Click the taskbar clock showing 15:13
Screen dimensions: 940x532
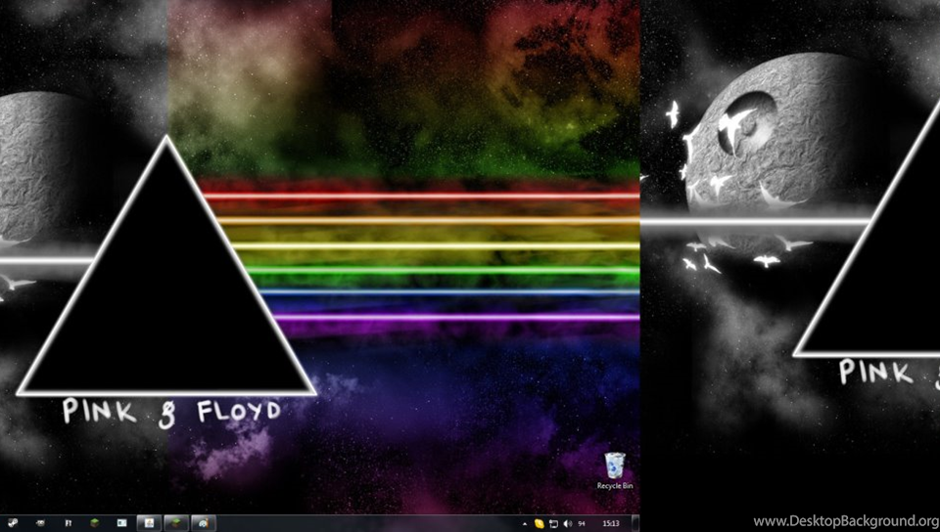(x=611, y=523)
